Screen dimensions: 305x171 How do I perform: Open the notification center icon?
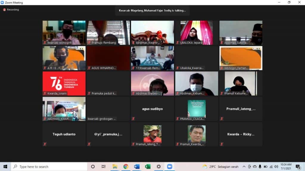pyautogui.click(x=298, y=167)
